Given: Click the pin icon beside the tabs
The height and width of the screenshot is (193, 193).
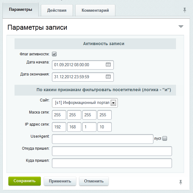Looking at the screenshot, I should (185, 10).
